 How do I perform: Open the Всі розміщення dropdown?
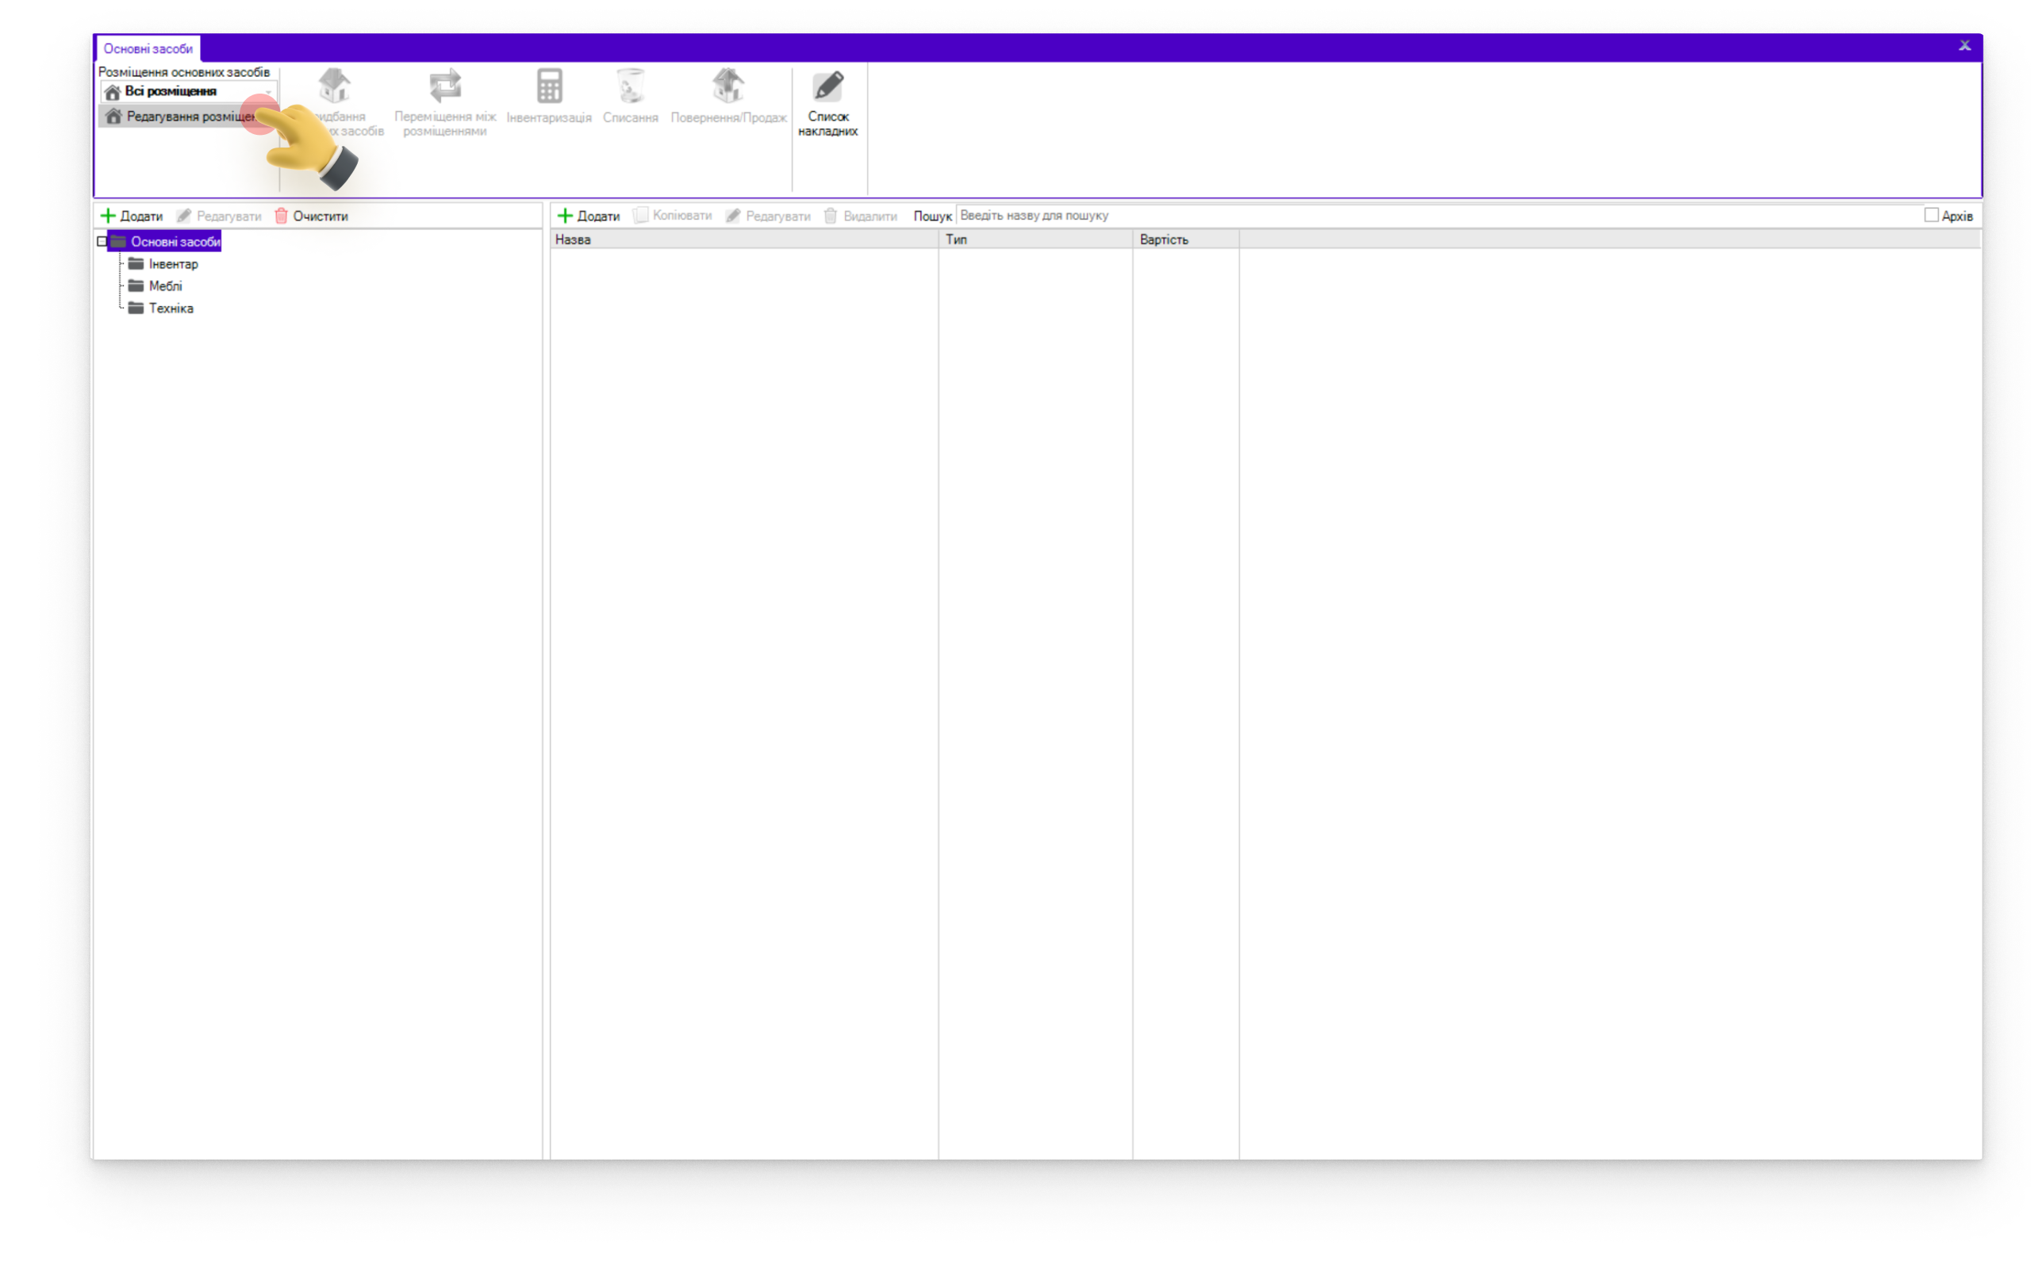tap(188, 91)
